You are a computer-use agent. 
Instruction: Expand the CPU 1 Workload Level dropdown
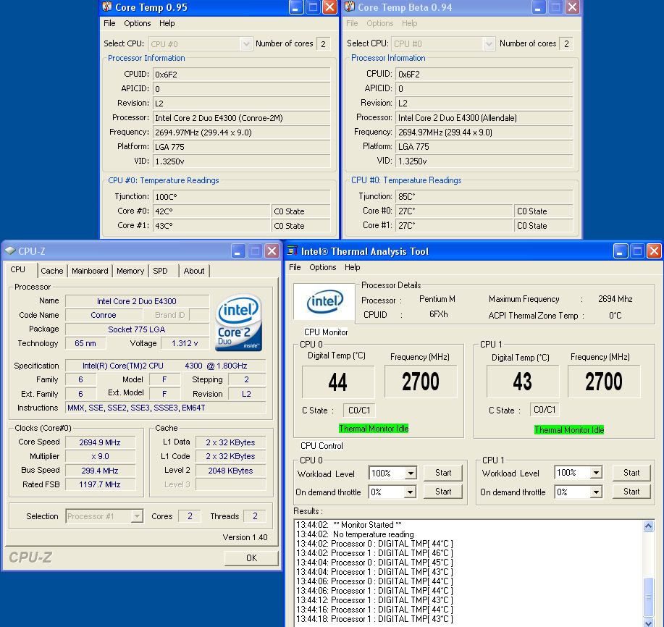tap(595, 474)
